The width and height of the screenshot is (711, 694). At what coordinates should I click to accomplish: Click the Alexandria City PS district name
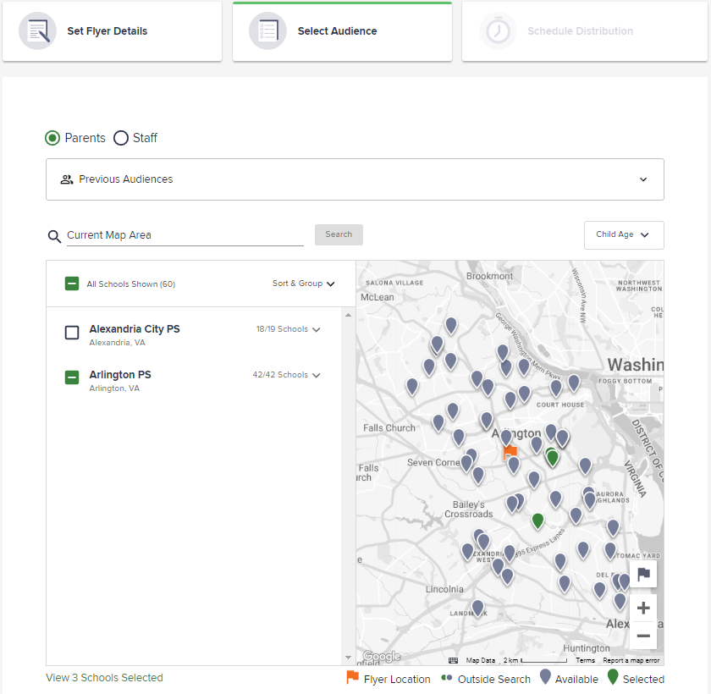(x=135, y=329)
